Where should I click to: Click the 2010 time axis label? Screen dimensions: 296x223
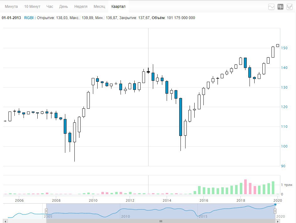[x=93, y=200]
